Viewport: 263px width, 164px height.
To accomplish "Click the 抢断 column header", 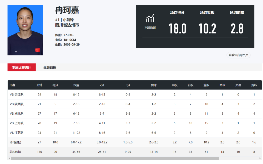I will (254, 85).
